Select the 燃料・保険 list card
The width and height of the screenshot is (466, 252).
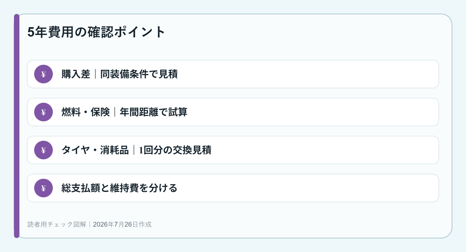233,112
